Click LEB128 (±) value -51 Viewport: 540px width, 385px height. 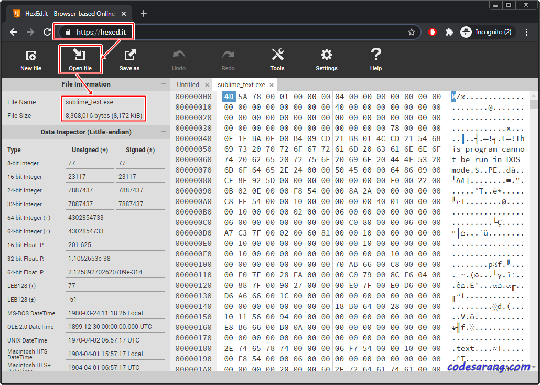tap(115, 299)
